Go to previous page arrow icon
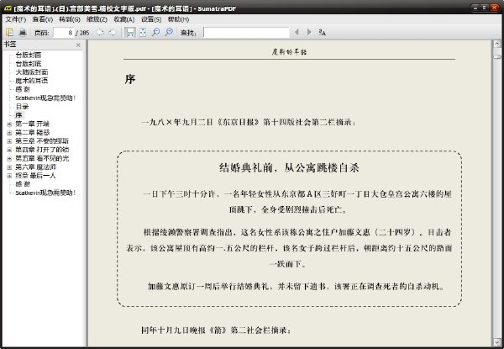This screenshot has width=504, height=349. coord(100,32)
